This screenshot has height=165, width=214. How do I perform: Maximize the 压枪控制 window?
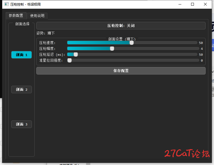coord(192,4)
